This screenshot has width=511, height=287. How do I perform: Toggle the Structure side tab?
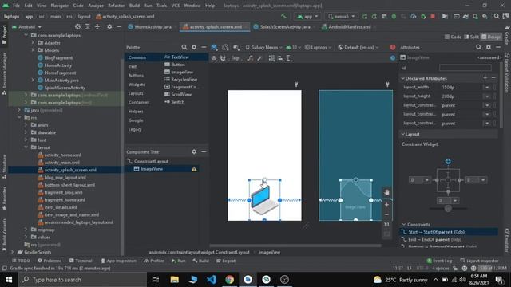click(x=4, y=167)
